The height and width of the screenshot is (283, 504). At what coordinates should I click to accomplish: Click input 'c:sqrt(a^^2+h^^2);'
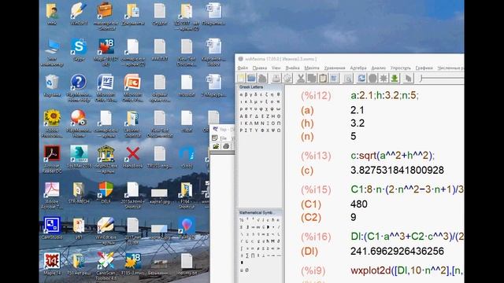[x=392, y=156]
